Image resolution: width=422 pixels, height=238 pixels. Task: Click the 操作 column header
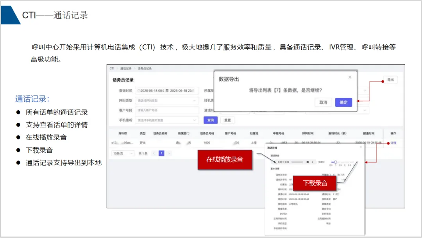click(393, 133)
